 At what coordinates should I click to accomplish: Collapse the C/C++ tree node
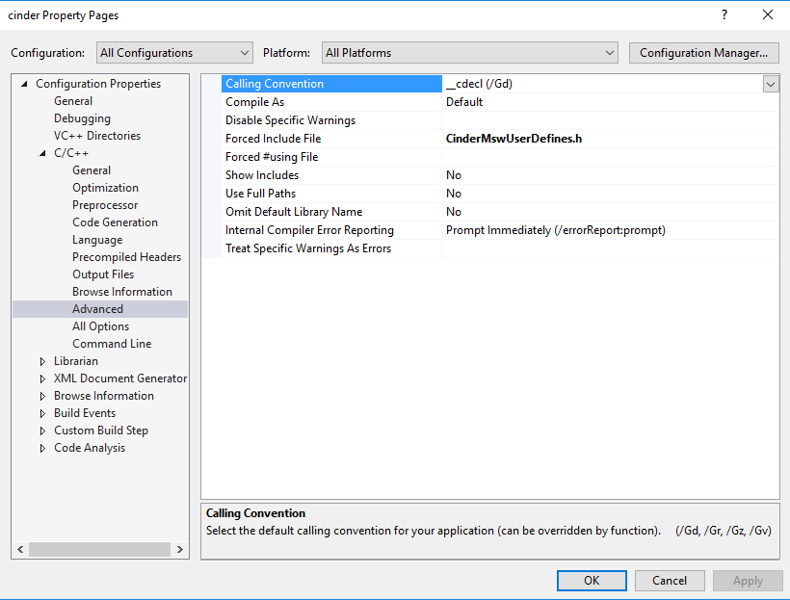click(42, 153)
